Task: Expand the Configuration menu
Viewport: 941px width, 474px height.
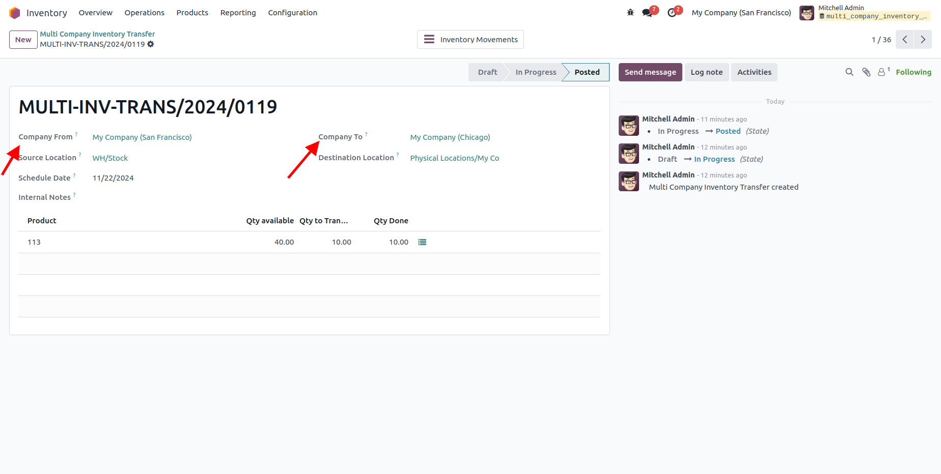Action: [292, 13]
